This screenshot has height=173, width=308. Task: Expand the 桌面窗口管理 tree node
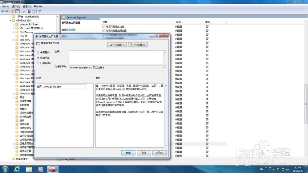pos(14,147)
